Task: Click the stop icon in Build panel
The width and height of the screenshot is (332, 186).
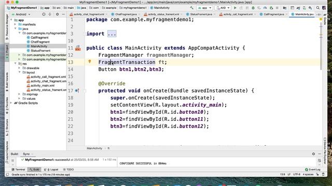Action: pyautogui.click(x=12, y=161)
